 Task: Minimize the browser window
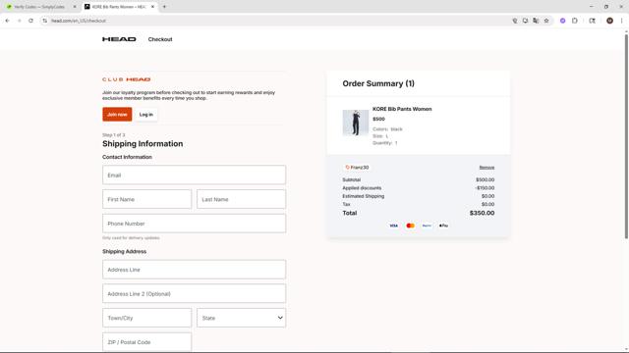click(592, 7)
